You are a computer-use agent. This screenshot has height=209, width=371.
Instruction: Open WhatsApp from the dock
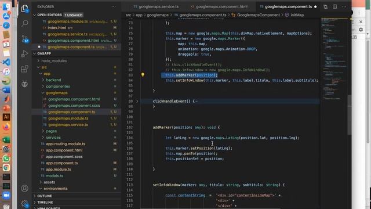tap(6, 158)
